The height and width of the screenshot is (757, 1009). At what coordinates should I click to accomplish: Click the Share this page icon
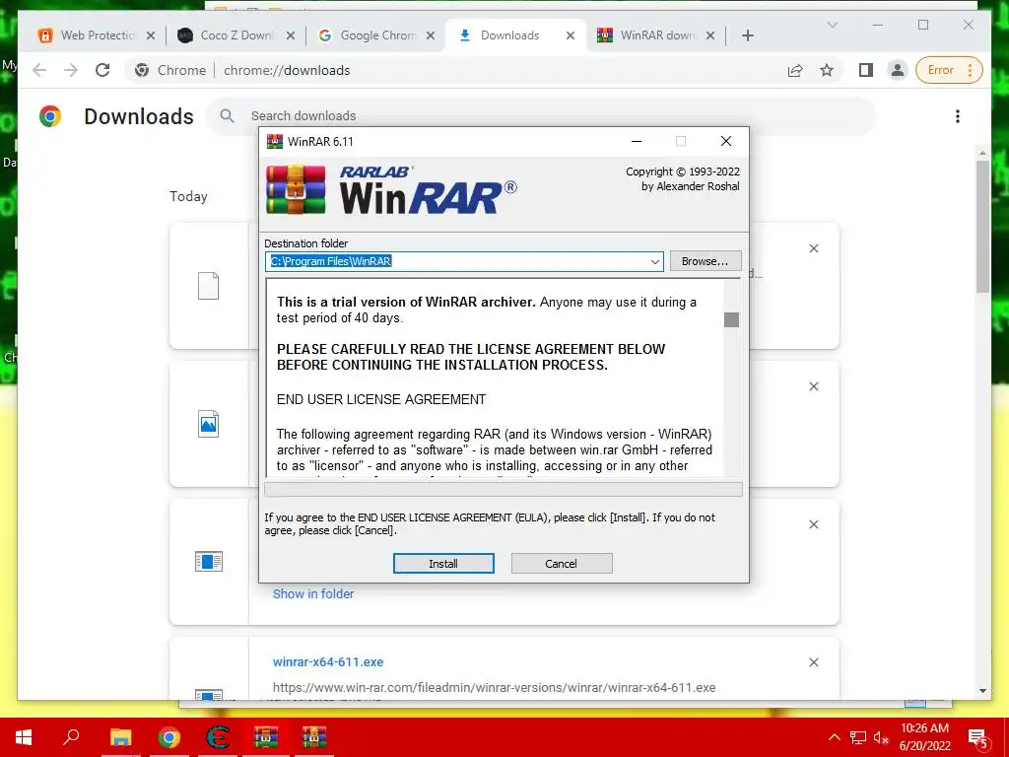click(x=795, y=70)
